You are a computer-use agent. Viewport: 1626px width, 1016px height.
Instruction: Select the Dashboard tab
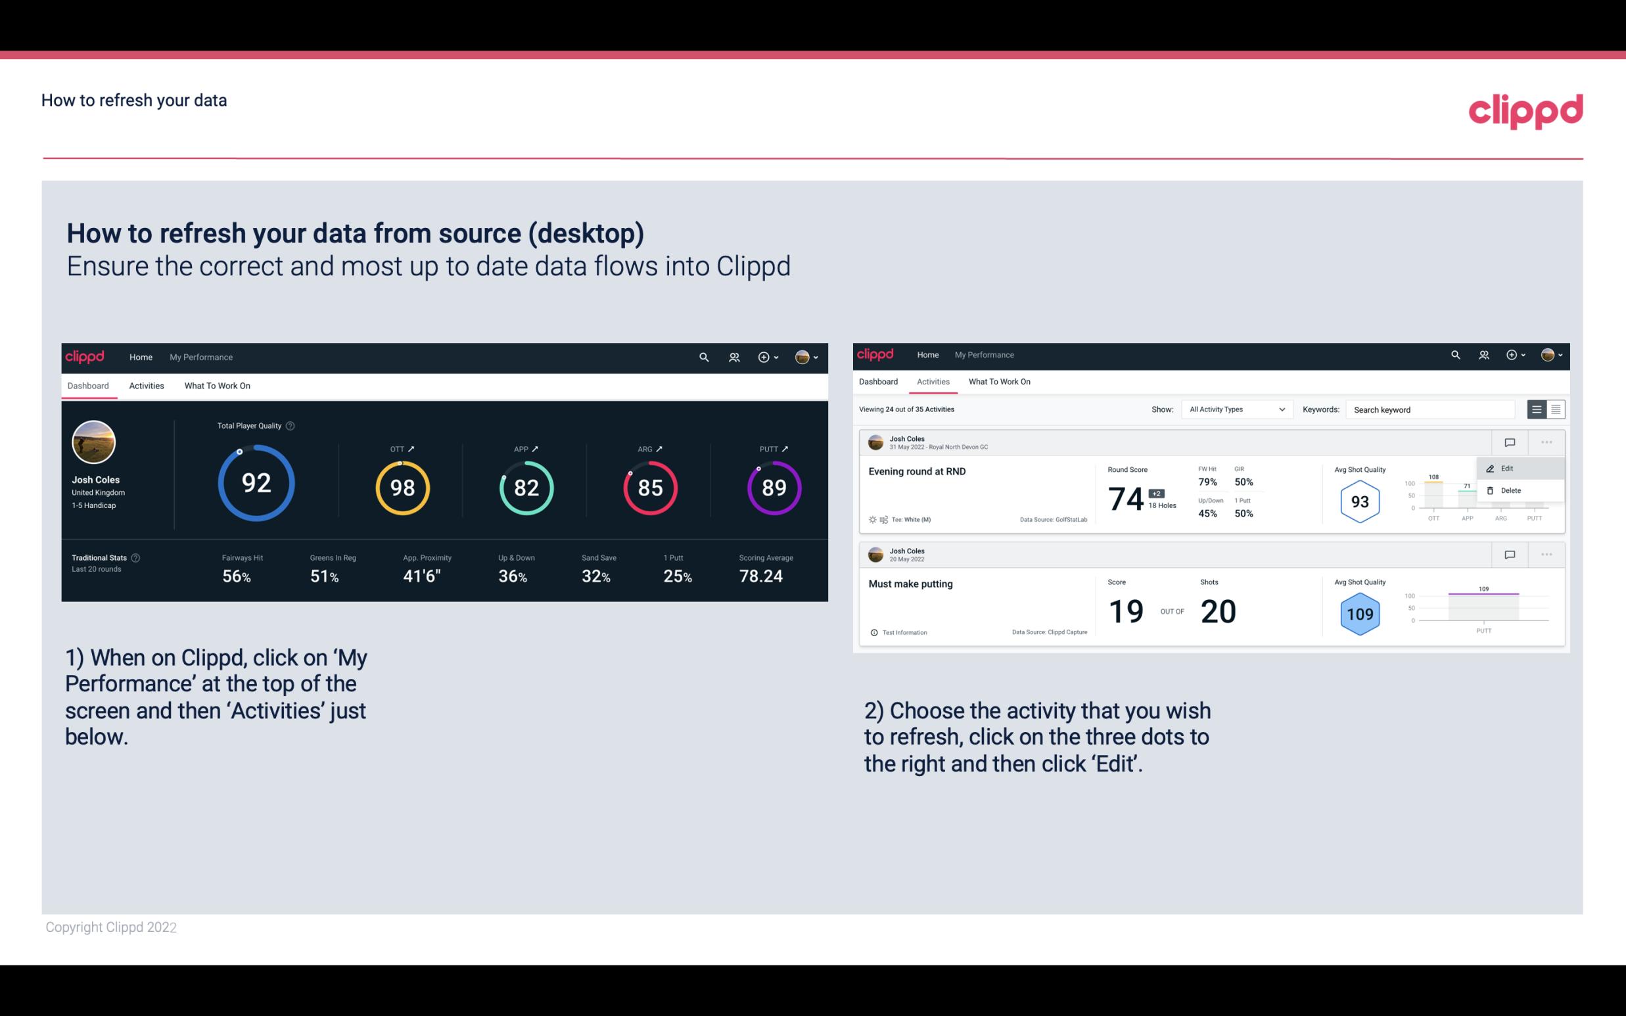[x=89, y=385]
